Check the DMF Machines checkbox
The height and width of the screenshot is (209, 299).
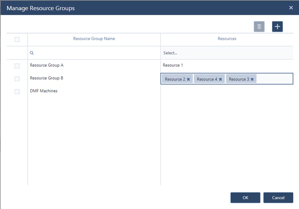17,91
